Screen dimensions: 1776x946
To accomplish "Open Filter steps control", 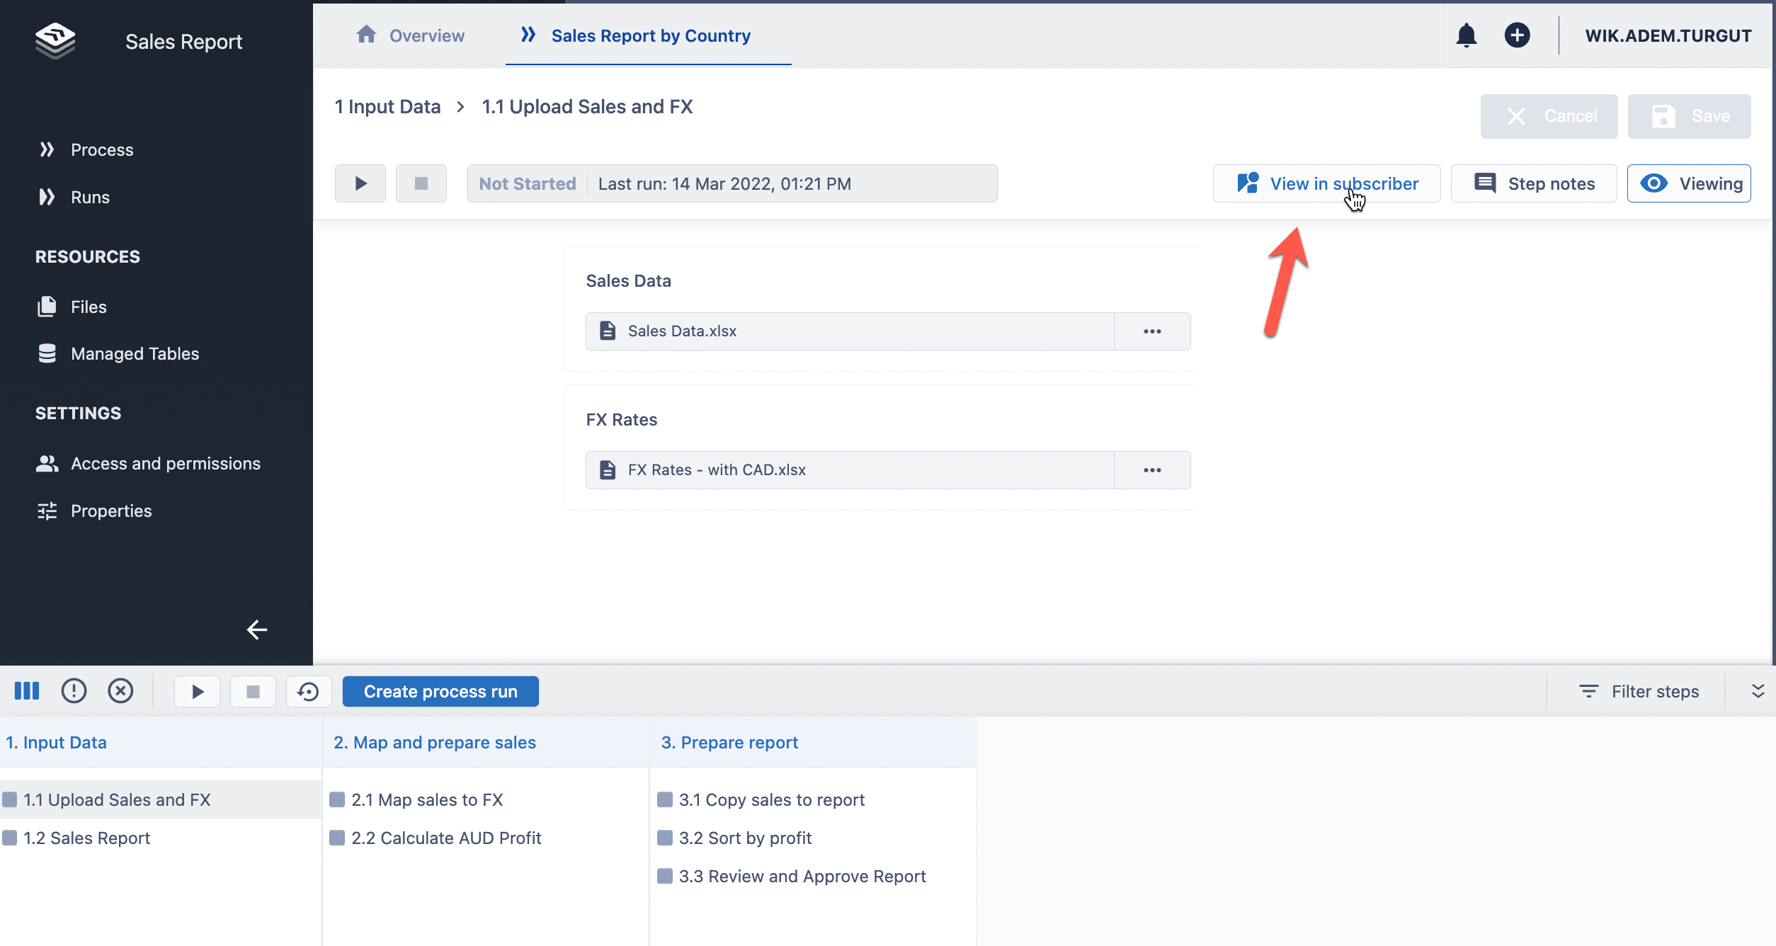I will (x=1639, y=692).
